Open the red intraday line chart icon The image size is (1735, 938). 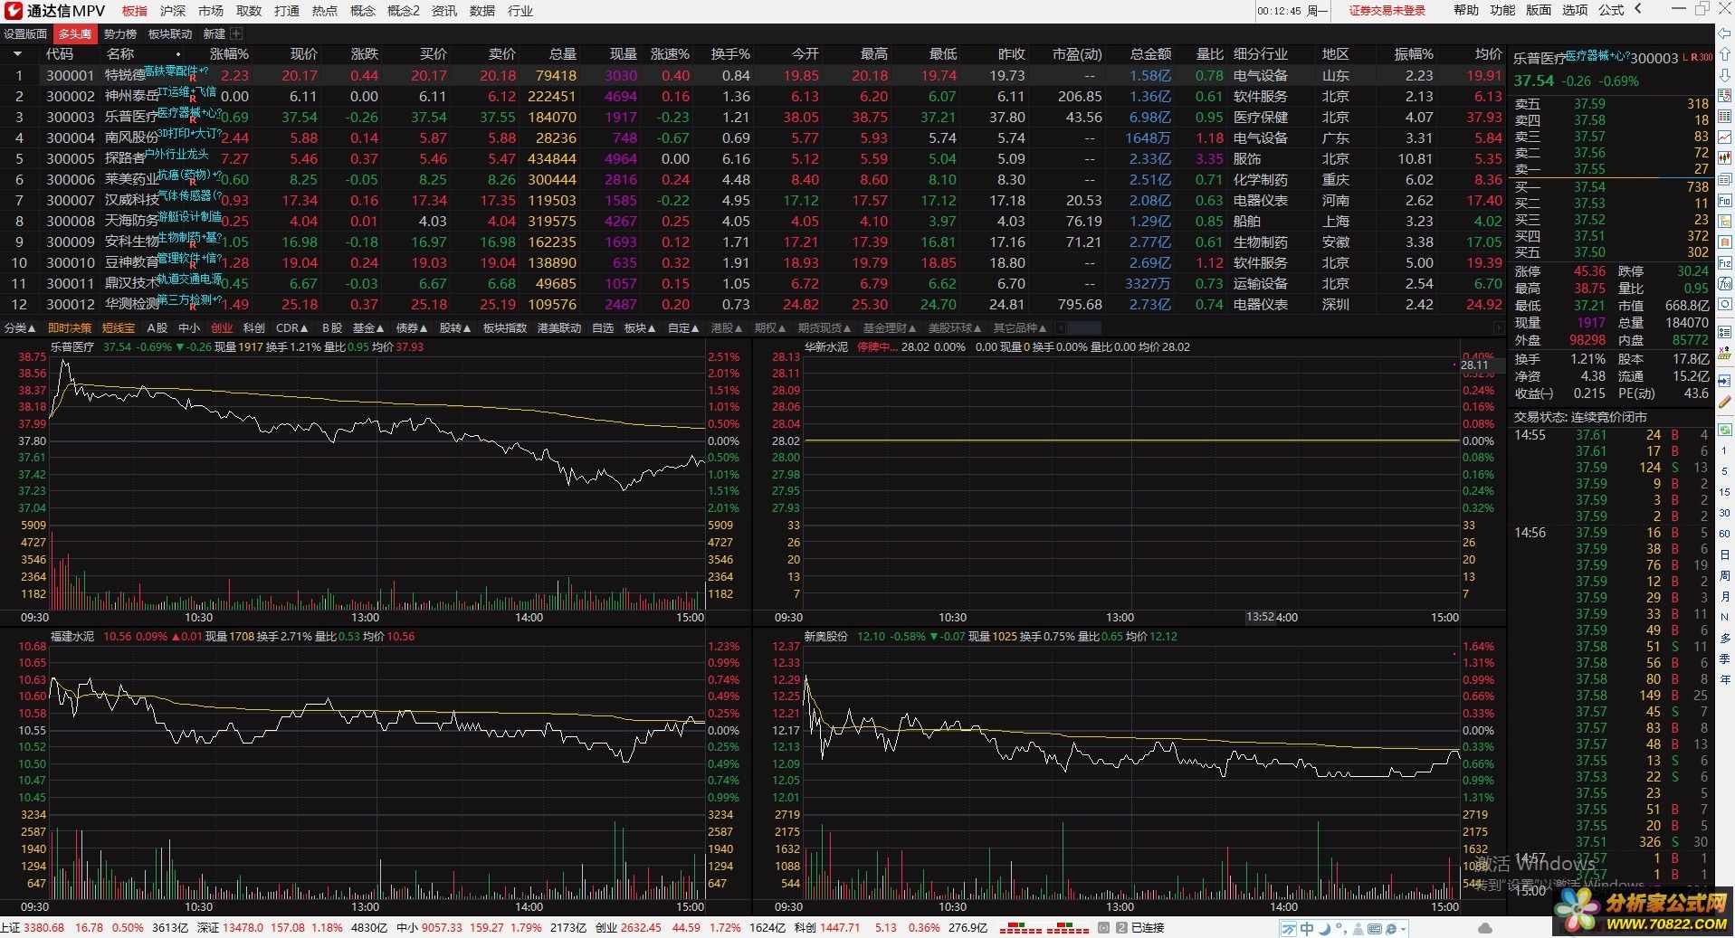1724,137
